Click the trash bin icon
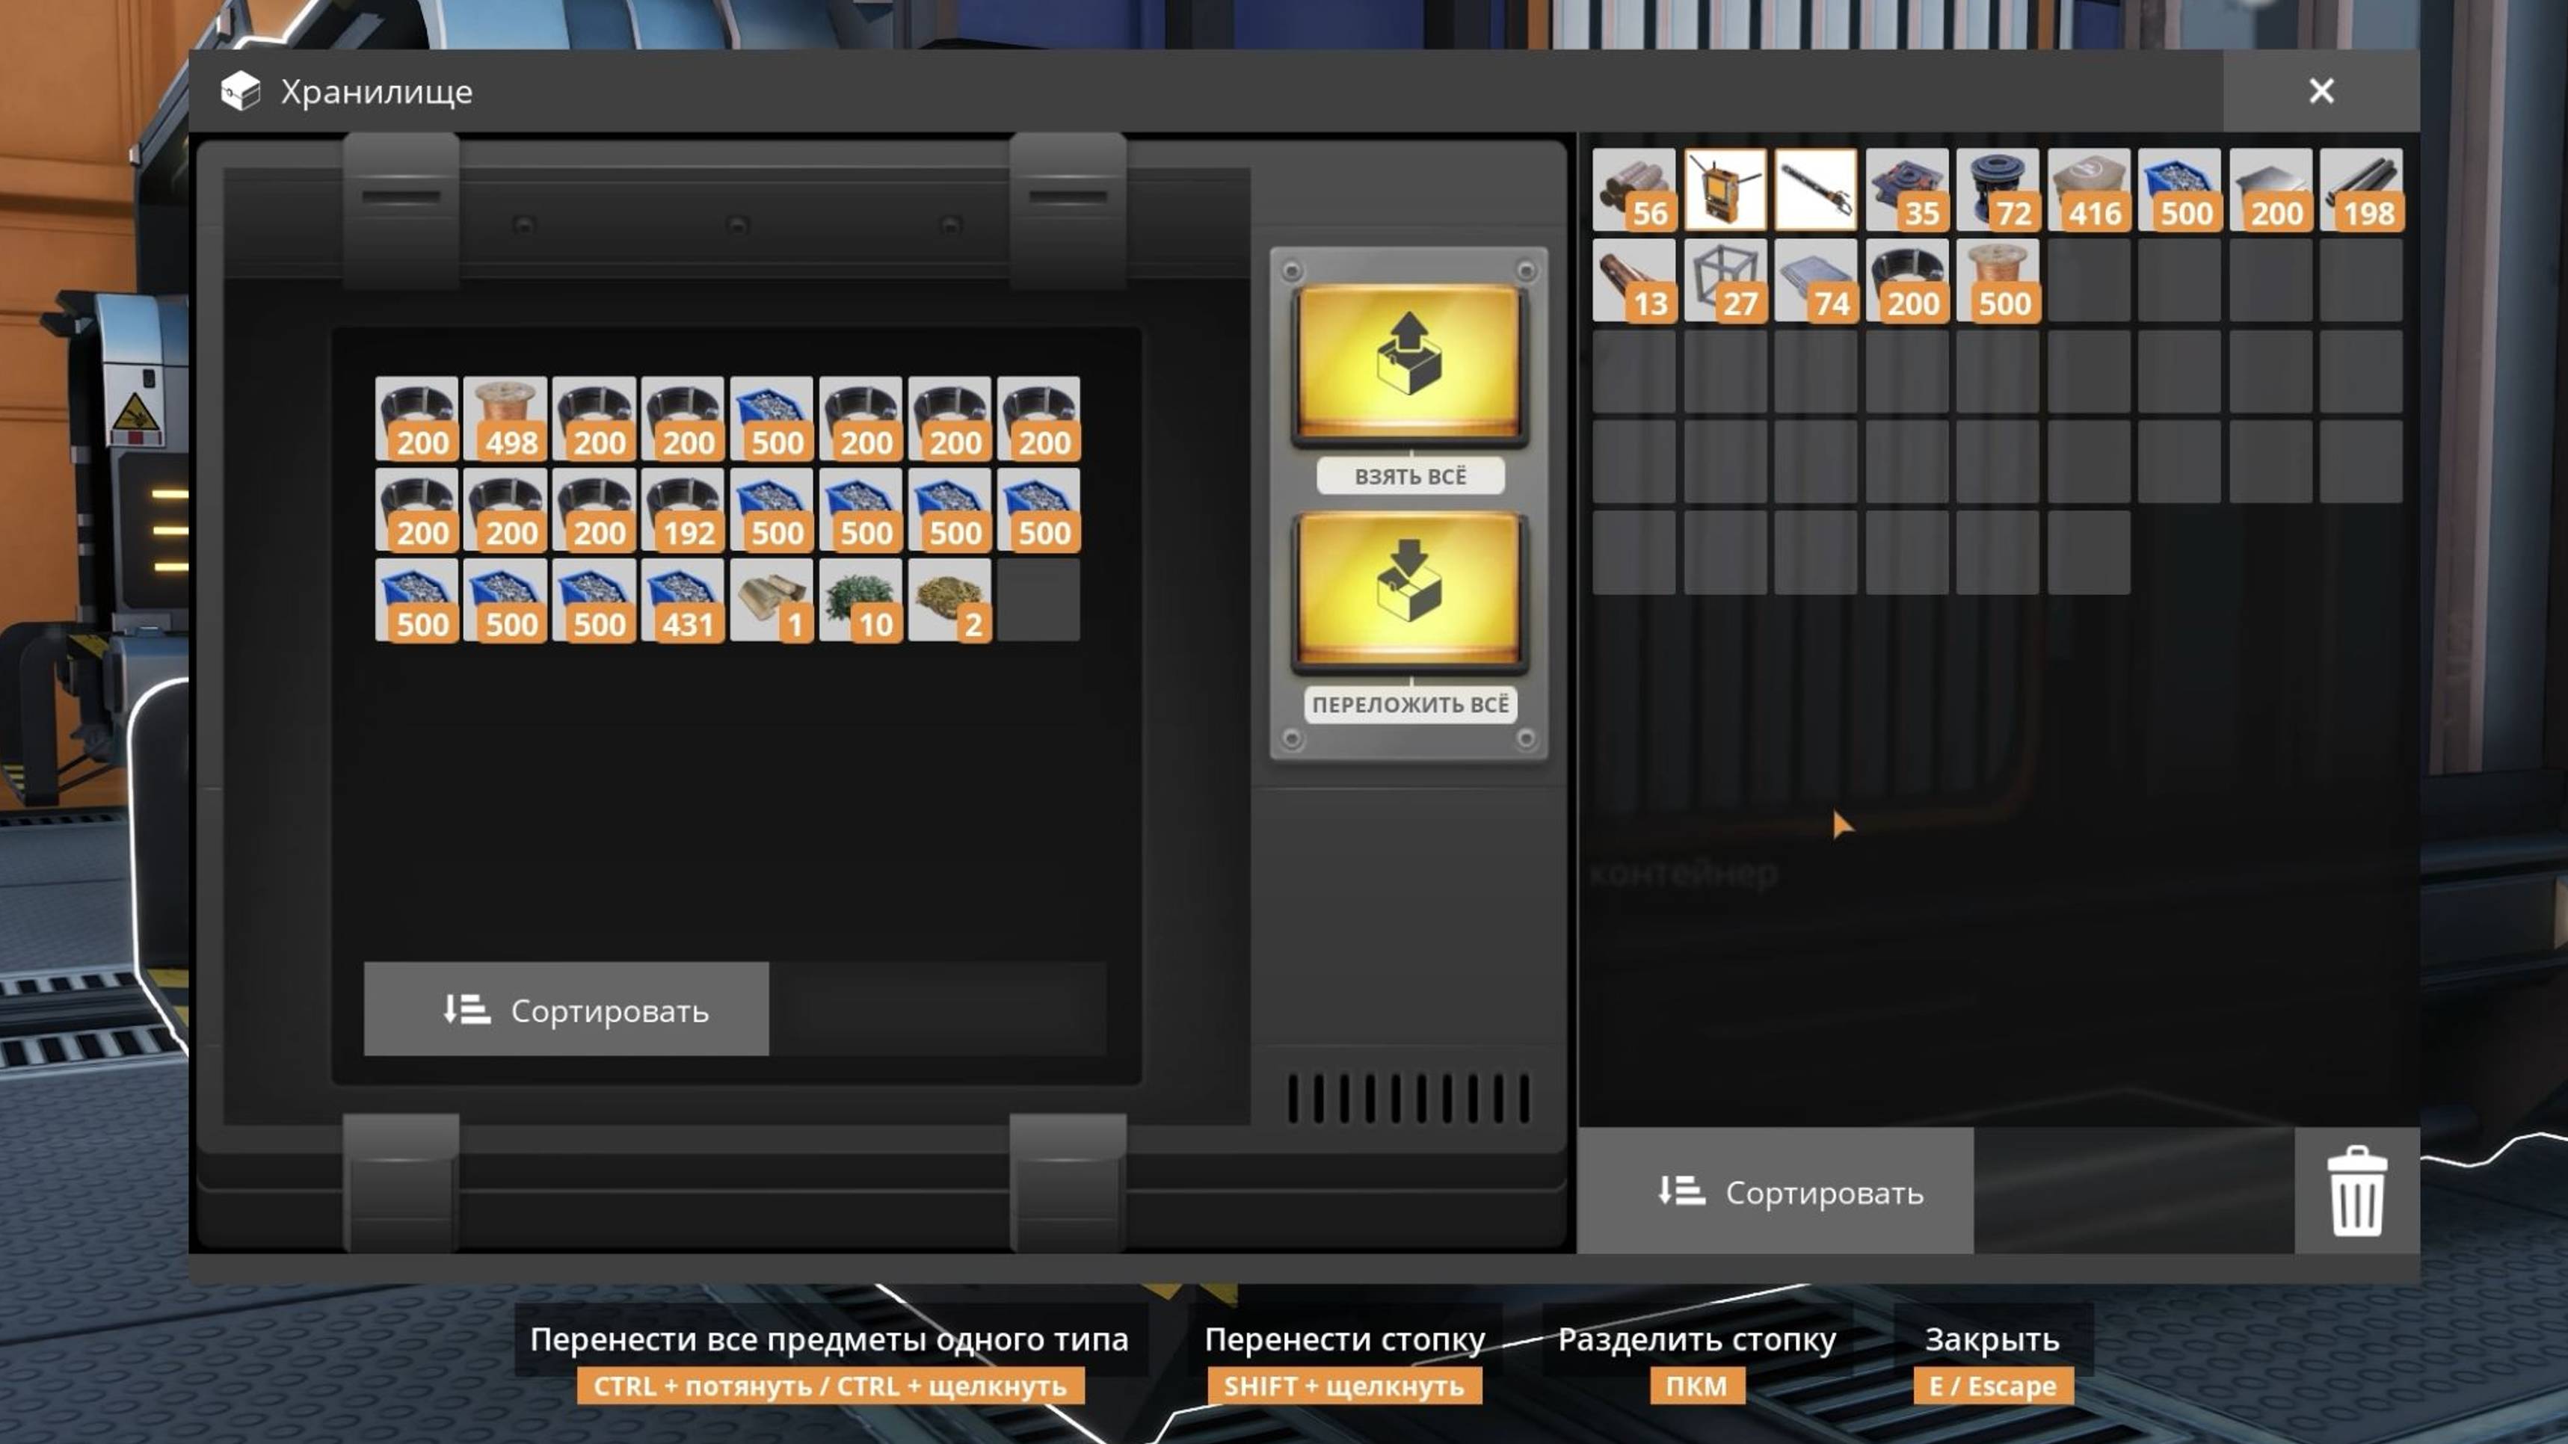Screen dimensions: 2568x1444 pos(2356,1191)
